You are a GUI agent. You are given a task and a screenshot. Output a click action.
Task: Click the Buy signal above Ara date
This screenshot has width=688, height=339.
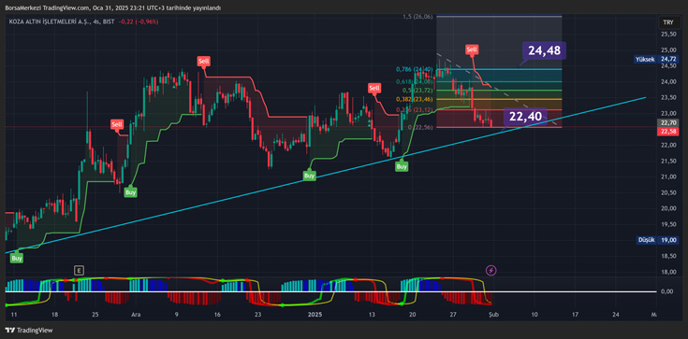coord(130,191)
